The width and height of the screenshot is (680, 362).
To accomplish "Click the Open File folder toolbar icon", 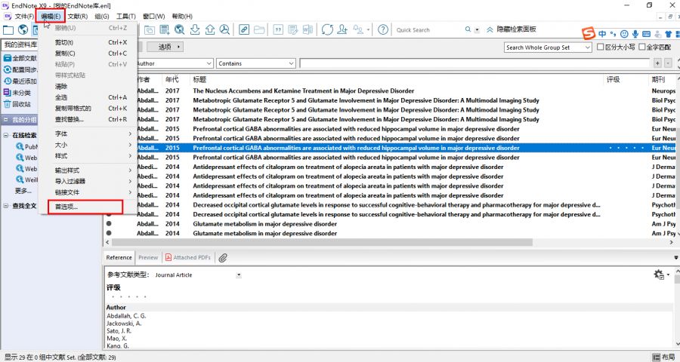I will tap(259, 30).
